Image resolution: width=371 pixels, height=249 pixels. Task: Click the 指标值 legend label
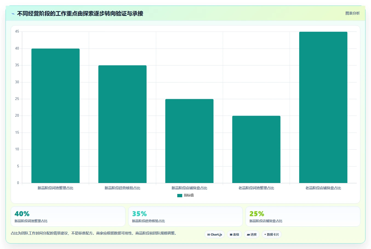[x=189, y=195]
